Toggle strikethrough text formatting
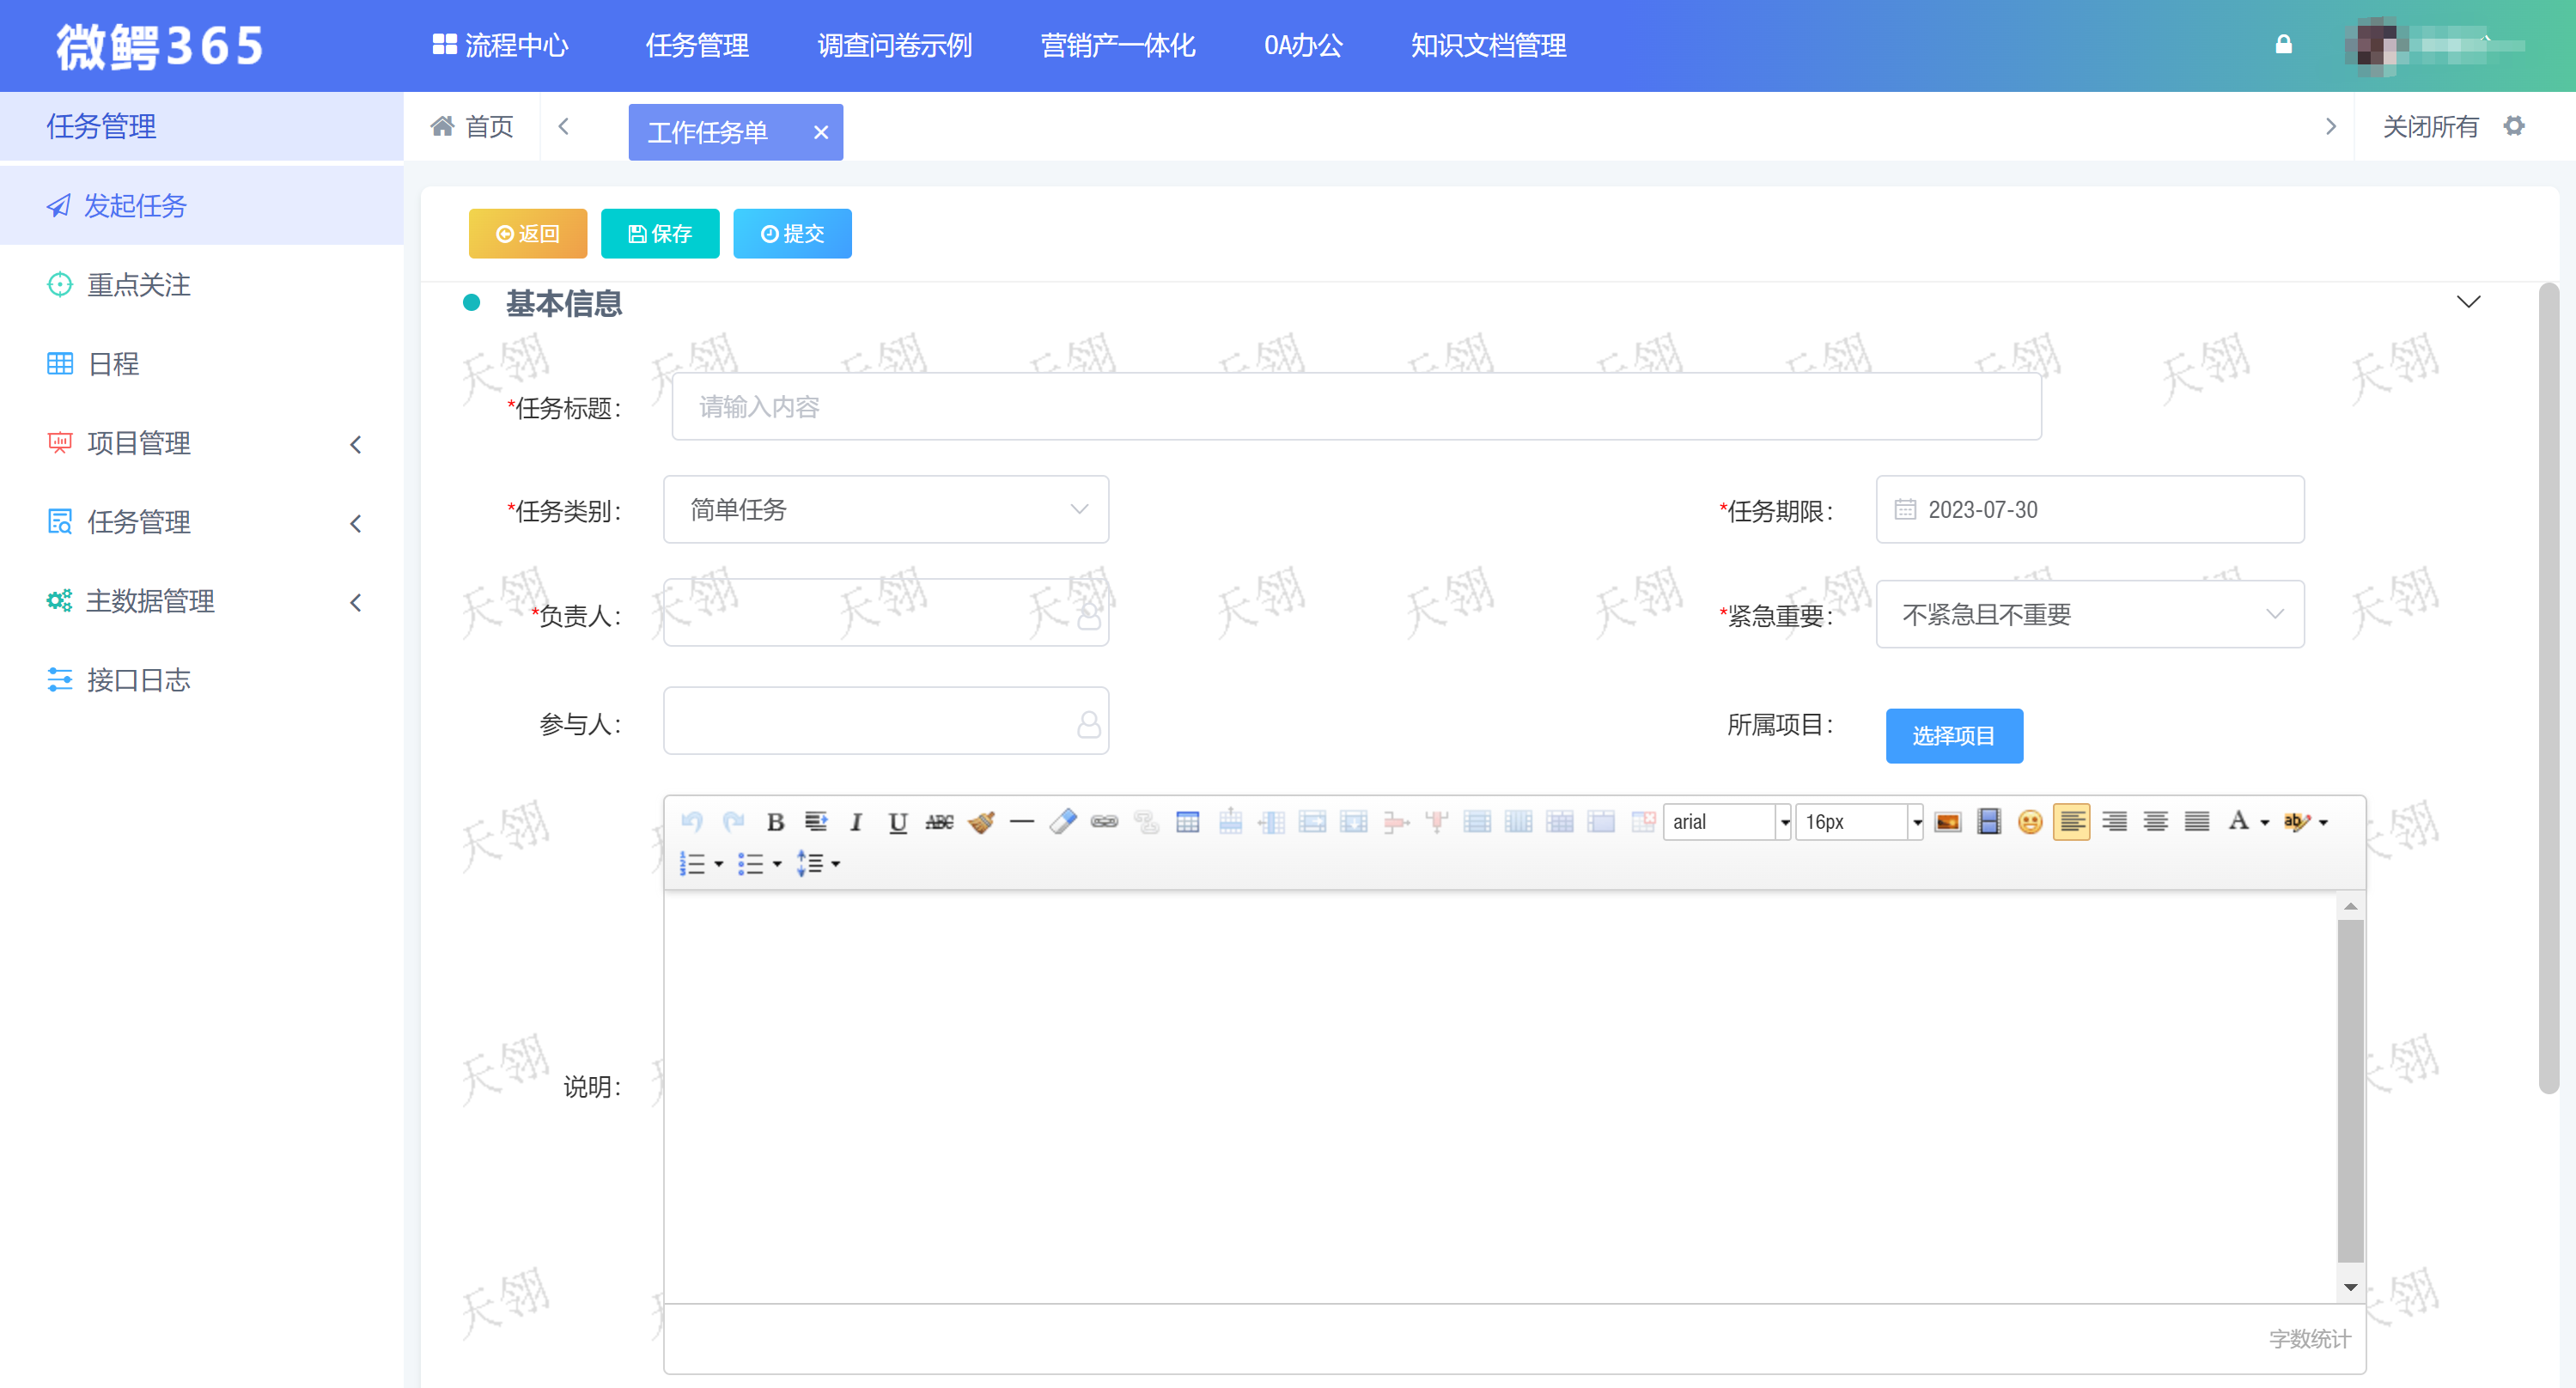Screen dimensions: 2576x1388 click(x=939, y=822)
